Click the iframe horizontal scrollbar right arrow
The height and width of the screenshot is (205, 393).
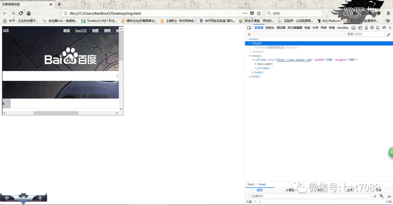[117, 113]
